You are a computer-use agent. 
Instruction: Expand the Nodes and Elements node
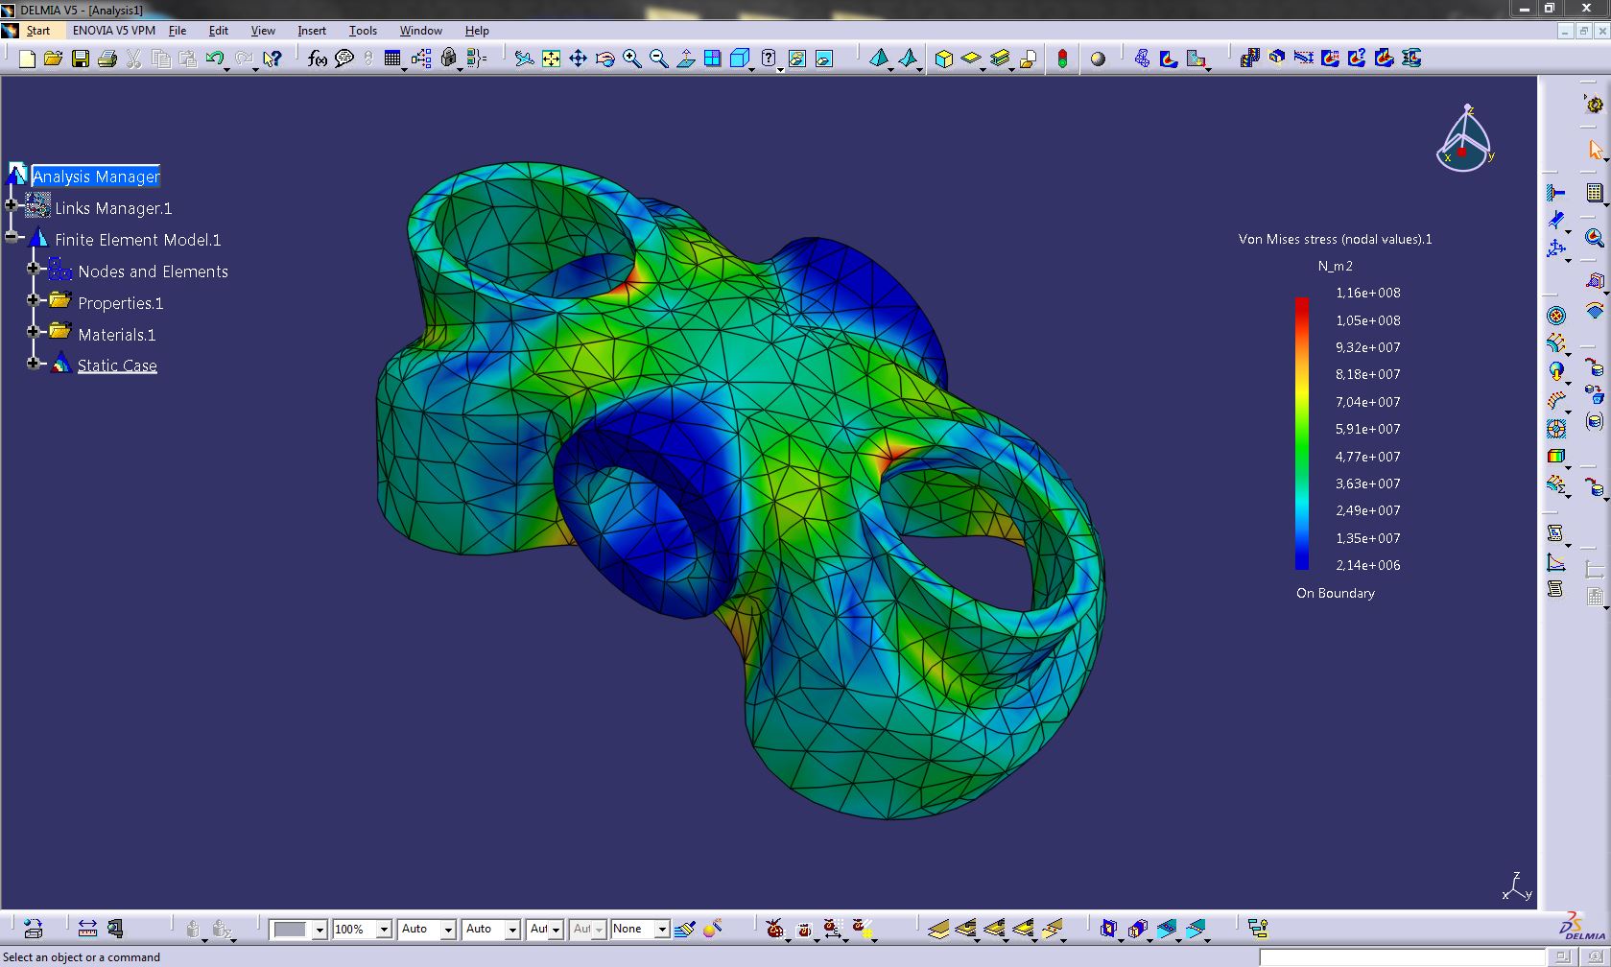tap(34, 269)
